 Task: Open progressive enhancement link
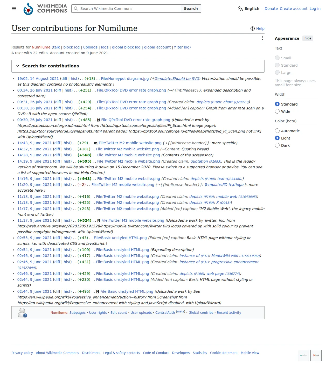235,262
